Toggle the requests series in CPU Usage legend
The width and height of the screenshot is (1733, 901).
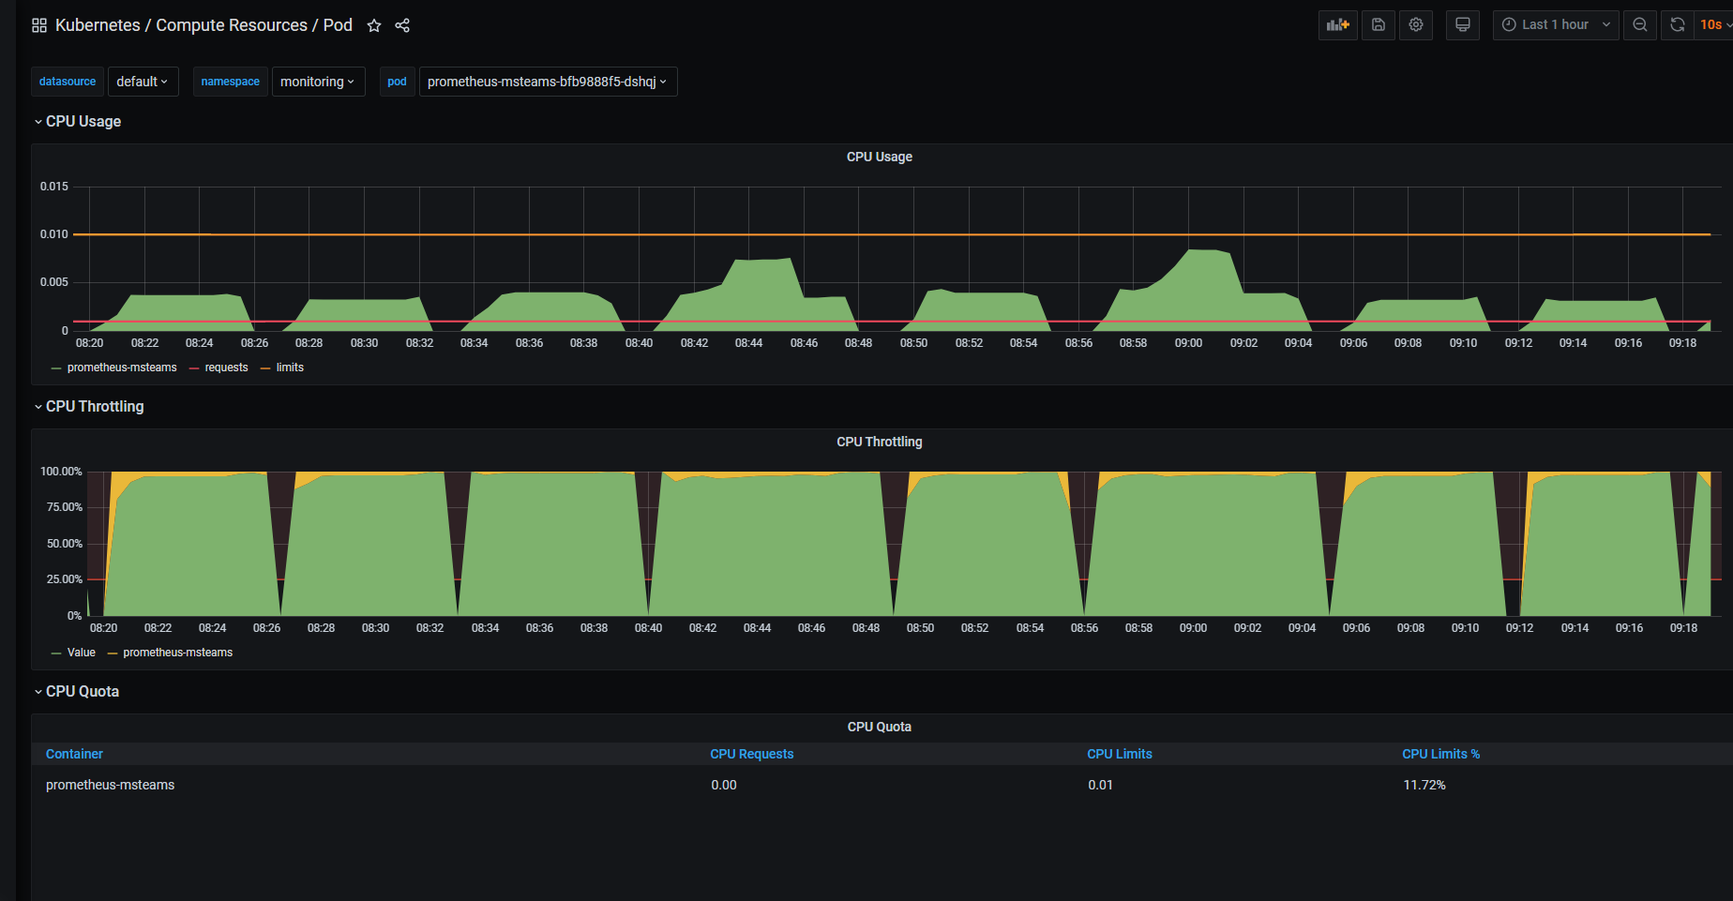225,367
